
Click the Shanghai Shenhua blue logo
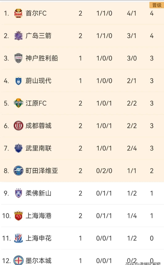point(18,238)
